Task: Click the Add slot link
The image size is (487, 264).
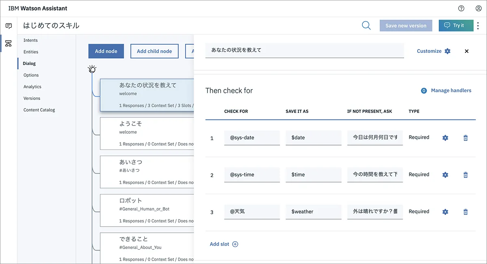Action: 220,244
